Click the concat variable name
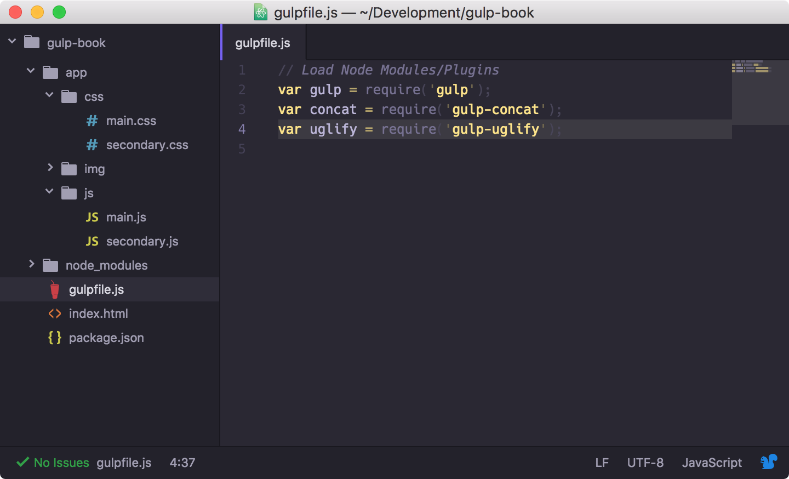The height and width of the screenshot is (479, 789). (x=333, y=110)
